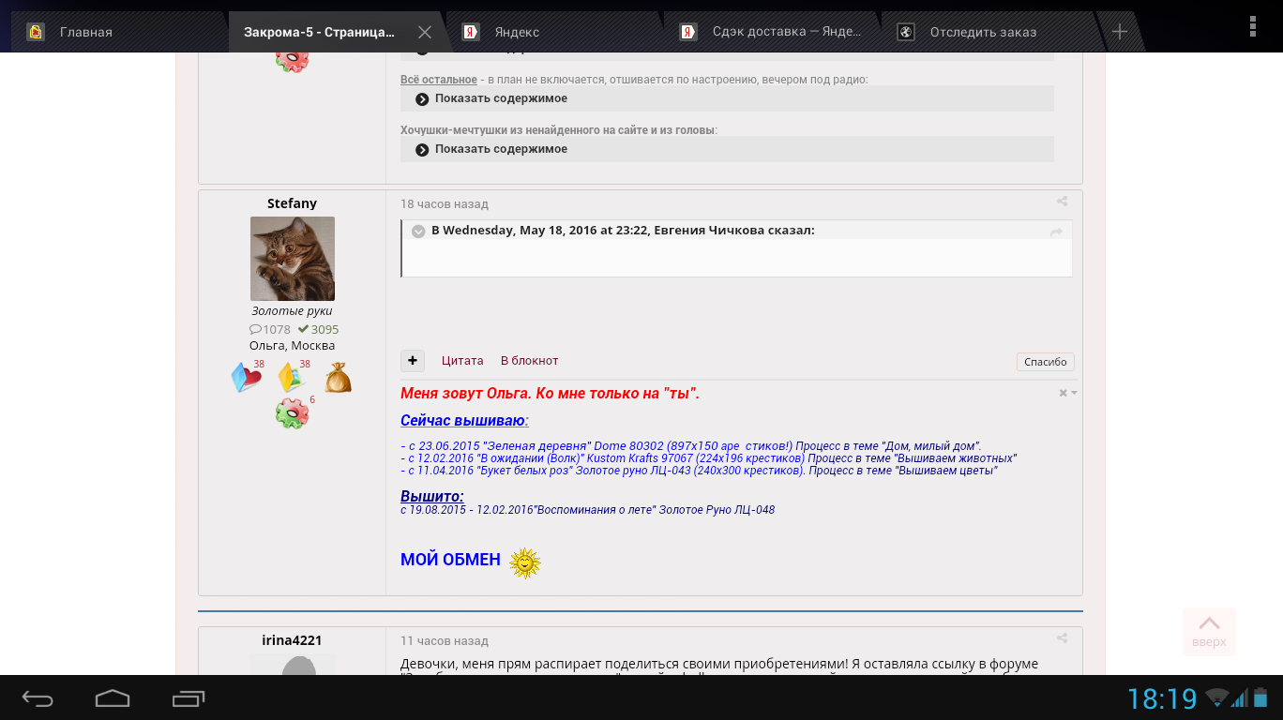1283x720 pixels.
Task: Click the money bag badge icon
Action: [x=338, y=378]
